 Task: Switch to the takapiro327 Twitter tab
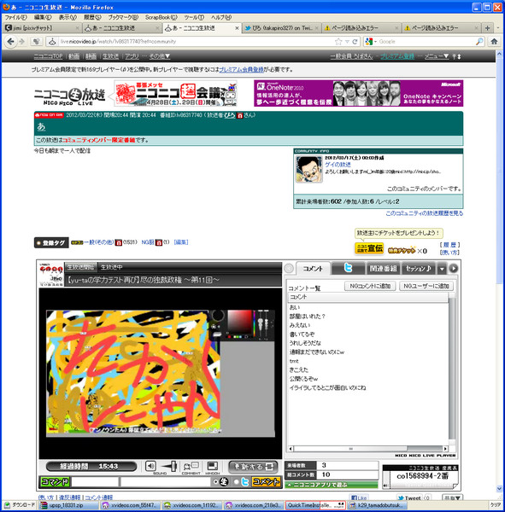[282, 28]
